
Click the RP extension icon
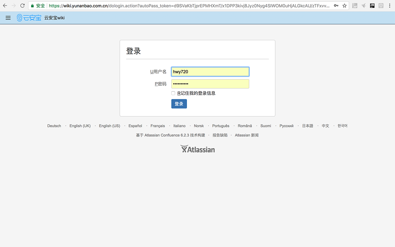coord(355,6)
